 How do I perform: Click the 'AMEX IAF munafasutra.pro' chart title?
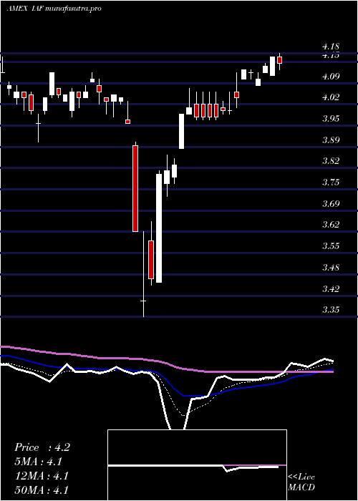(x=54, y=9)
